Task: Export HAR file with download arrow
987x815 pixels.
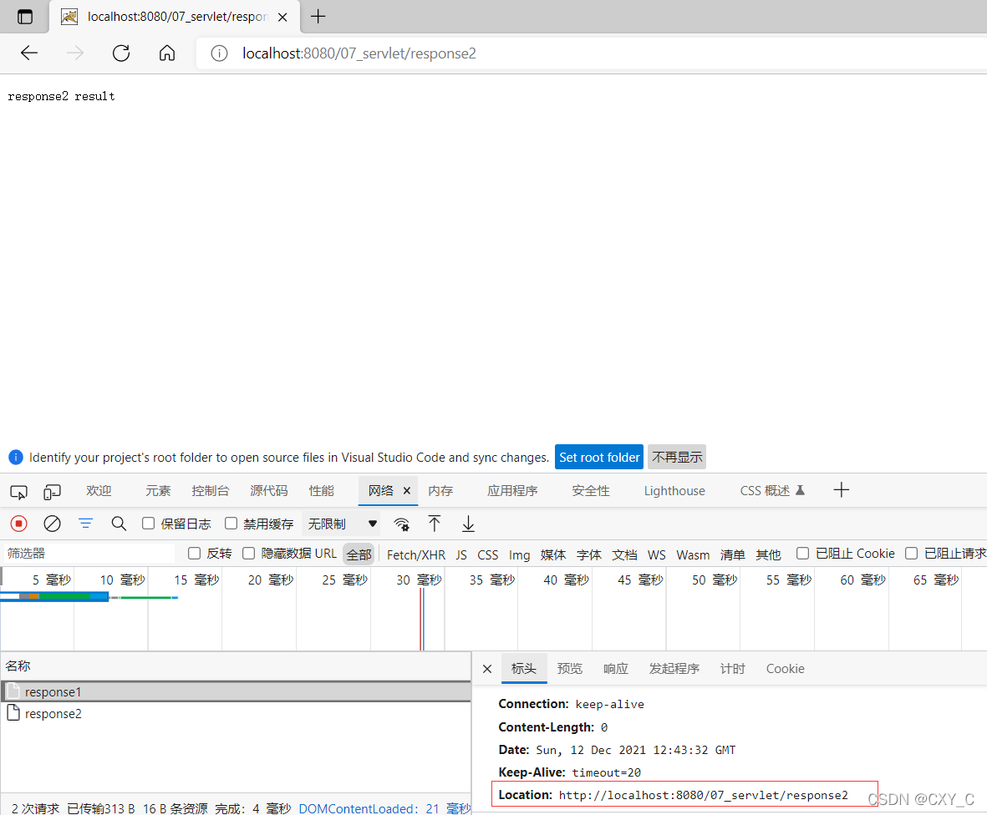Action: point(468,524)
